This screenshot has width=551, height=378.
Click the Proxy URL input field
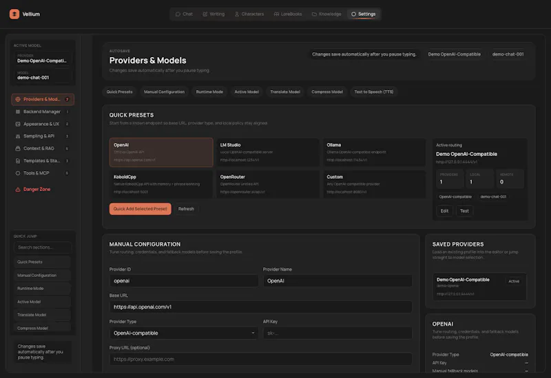pos(261,359)
